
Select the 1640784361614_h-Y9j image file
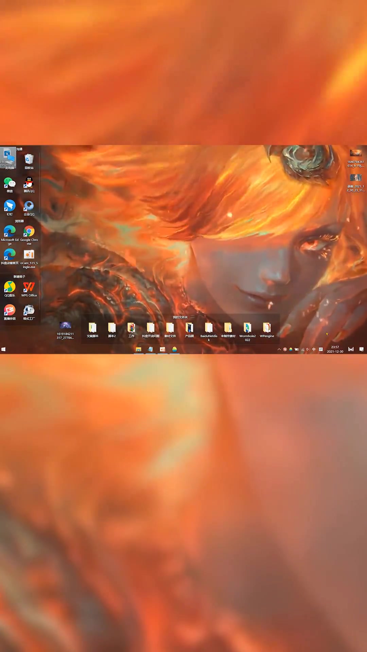[355, 158]
